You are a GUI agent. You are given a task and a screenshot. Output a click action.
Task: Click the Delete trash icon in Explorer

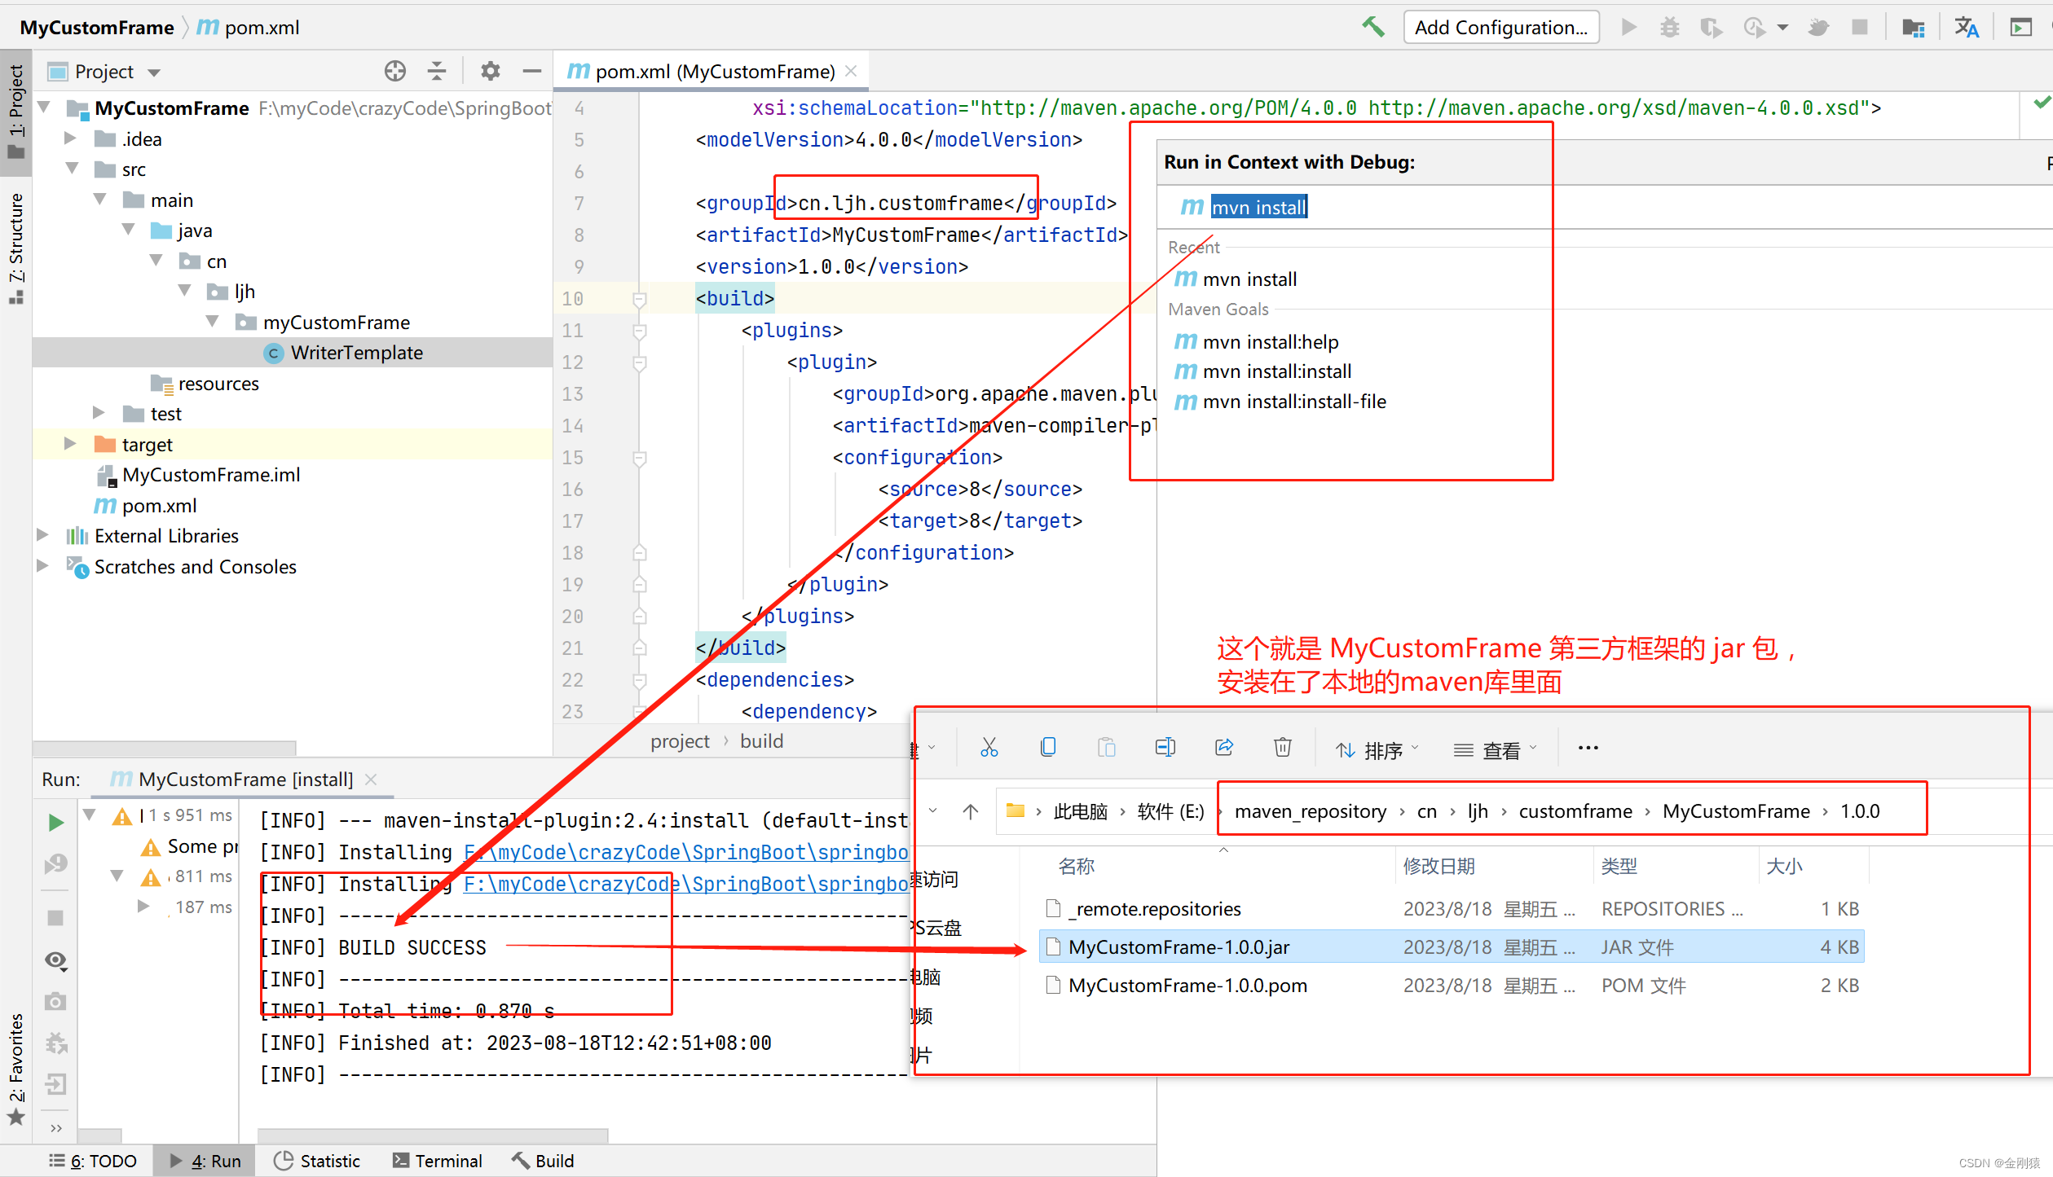[x=1283, y=748]
